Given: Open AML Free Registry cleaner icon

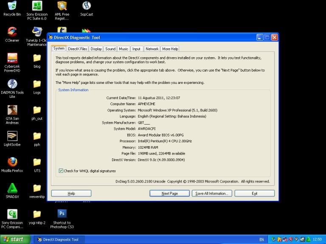Looking at the screenshot, I should point(62,10).
